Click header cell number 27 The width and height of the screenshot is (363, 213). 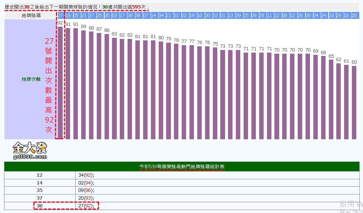(x=60, y=15)
